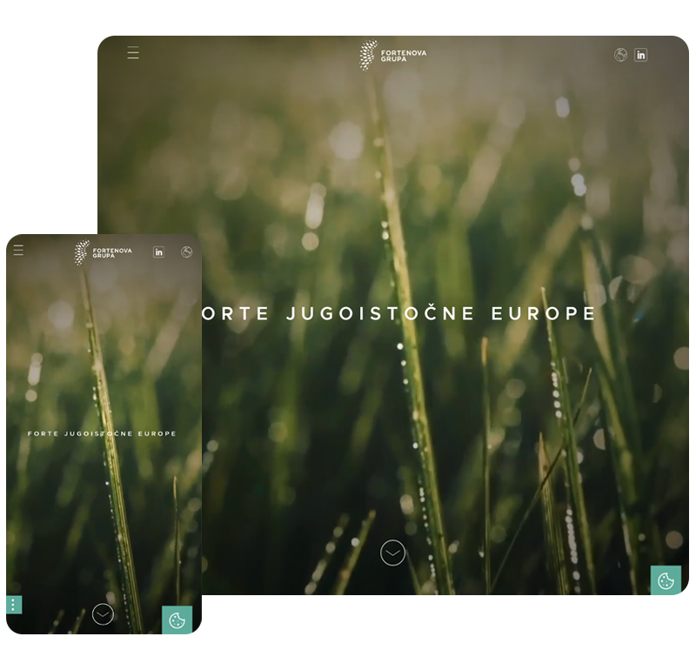
Task: Click the mobile headline 'Forte Jugoistočne Europe'
Action: point(103,433)
